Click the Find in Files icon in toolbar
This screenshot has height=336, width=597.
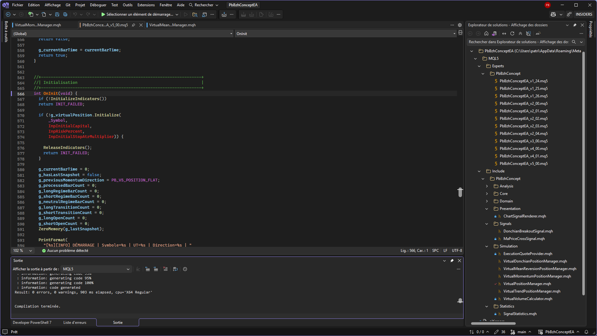tap(195, 14)
